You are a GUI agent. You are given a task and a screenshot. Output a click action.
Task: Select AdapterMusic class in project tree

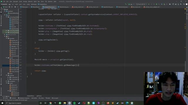[x=14, y=19]
